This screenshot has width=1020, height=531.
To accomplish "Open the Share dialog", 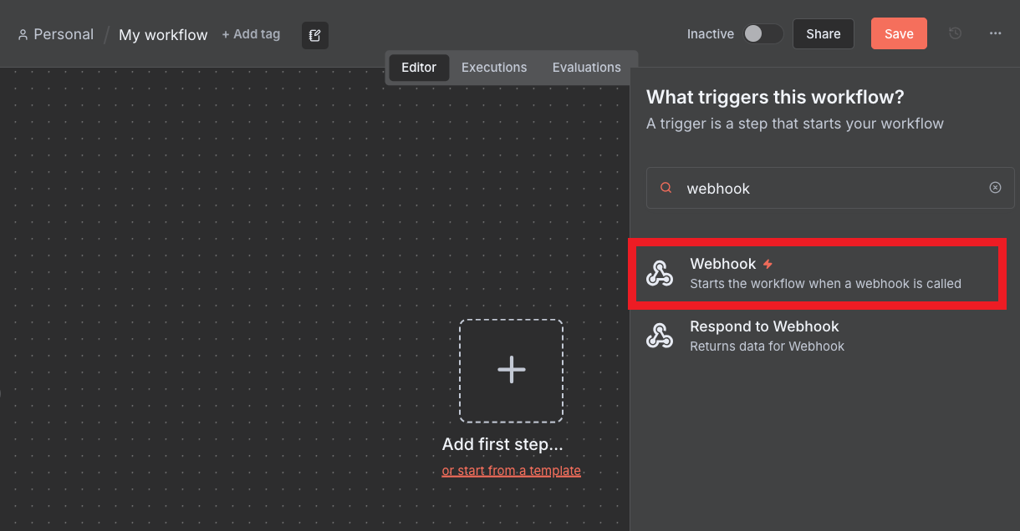I will pyautogui.click(x=823, y=33).
